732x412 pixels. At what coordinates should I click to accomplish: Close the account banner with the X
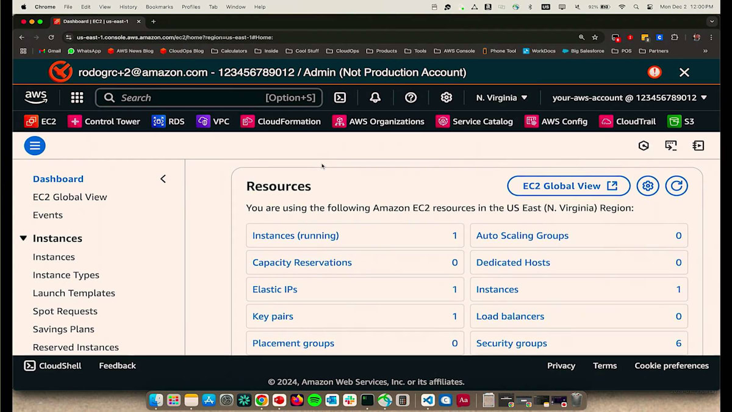(x=684, y=72)
